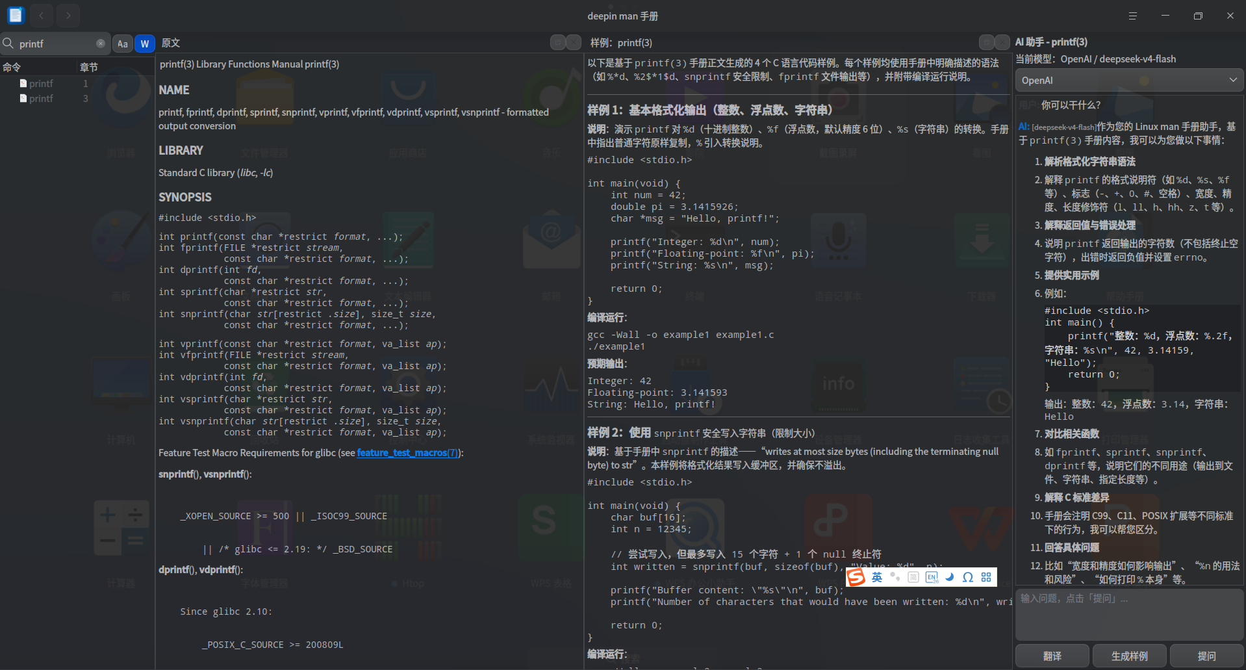
Task: Click the SYNOPSIS heading
Action: point(185,197)
